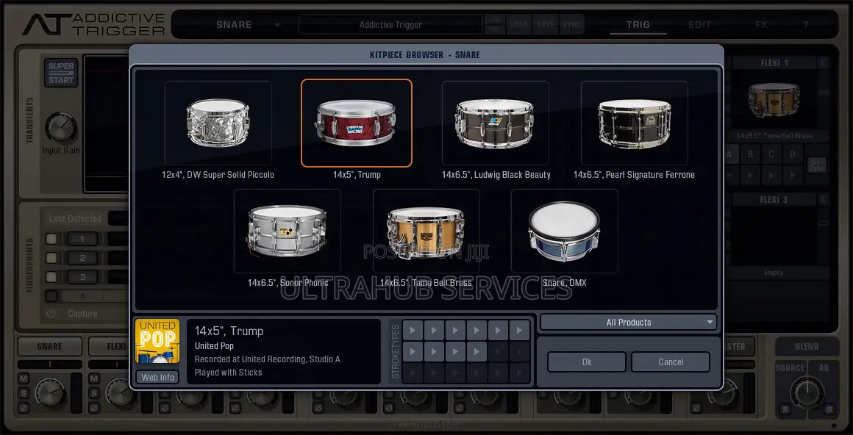Click the SAVE preset button
The width and height of the screenshot is (853, 435).
pyautogui.click(x=546, y=24)
